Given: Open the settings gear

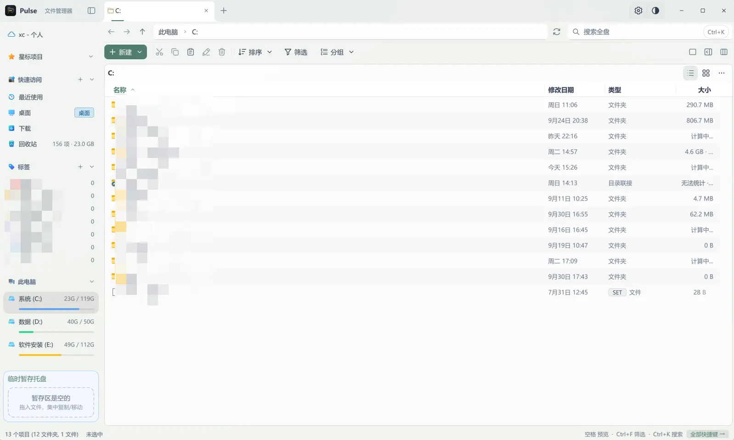Looking at the screenshot, I should [638, 11].
